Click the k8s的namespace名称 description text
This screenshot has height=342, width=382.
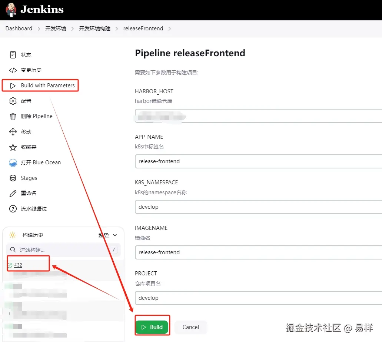161,192
